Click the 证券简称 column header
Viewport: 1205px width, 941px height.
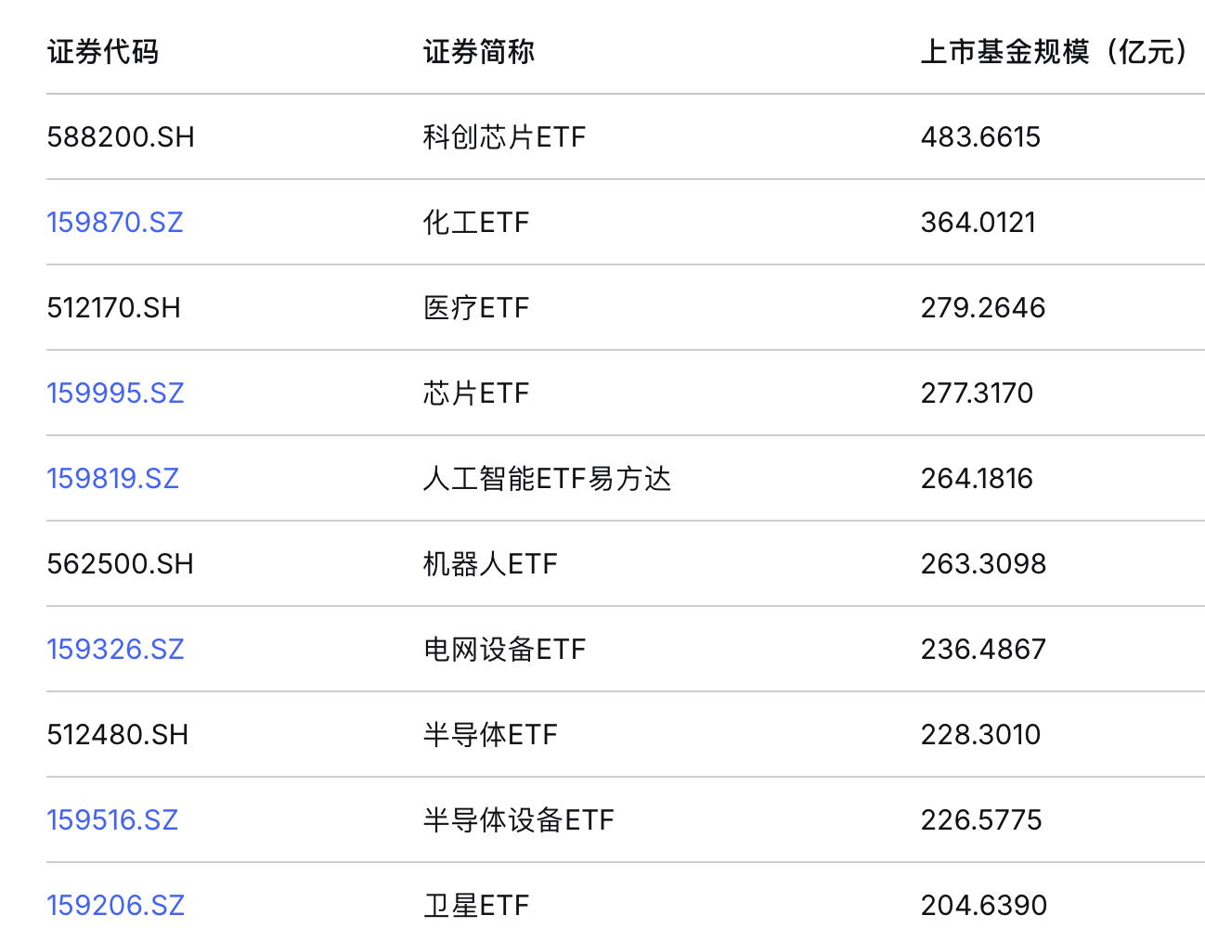(479, 52)
